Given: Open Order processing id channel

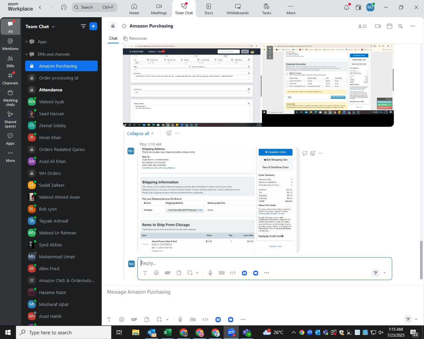Looking at the screenshot, I should click(x=62, y=78).
